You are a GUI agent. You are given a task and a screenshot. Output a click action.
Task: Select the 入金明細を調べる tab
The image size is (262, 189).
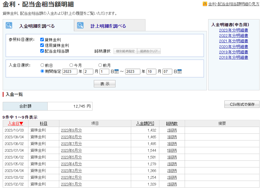point(37,26)
